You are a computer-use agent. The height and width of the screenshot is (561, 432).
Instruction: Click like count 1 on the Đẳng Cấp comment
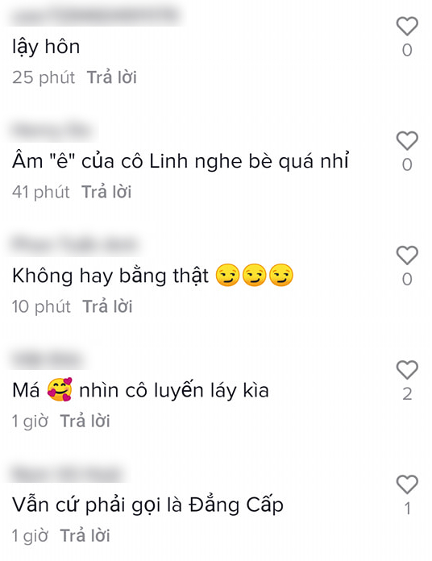pos(407,509)
